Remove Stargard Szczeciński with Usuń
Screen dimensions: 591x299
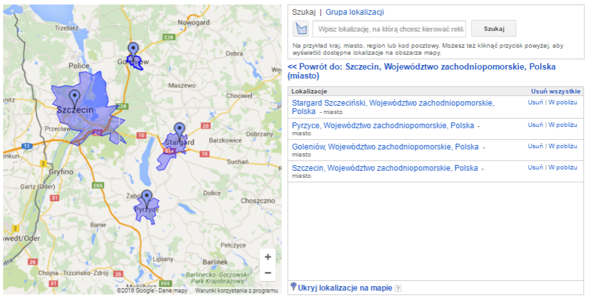[x=536, y=102]
